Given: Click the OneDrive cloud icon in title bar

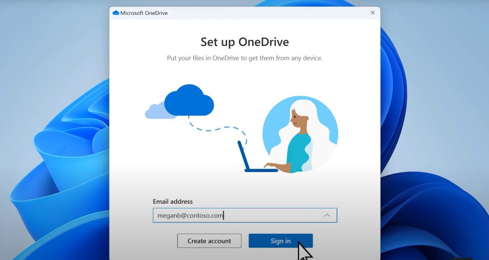Looking at the screenshot, I should [116, 13].
